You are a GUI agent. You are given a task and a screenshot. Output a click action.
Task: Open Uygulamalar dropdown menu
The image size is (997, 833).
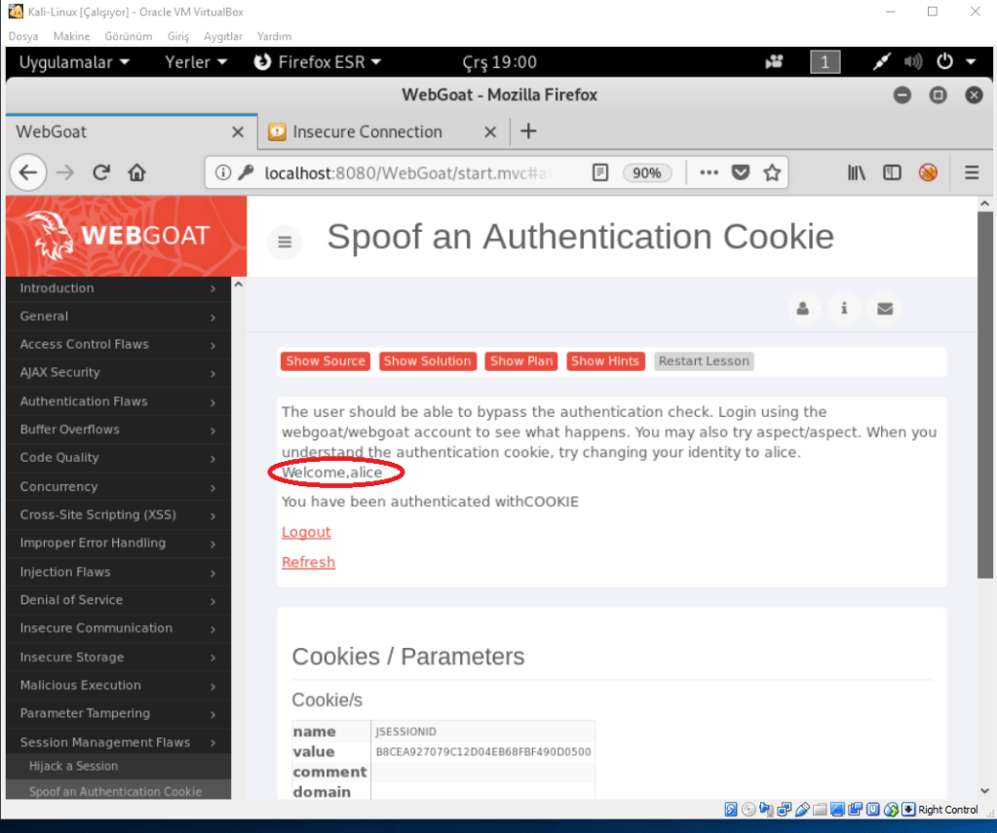tap(74, 62)
